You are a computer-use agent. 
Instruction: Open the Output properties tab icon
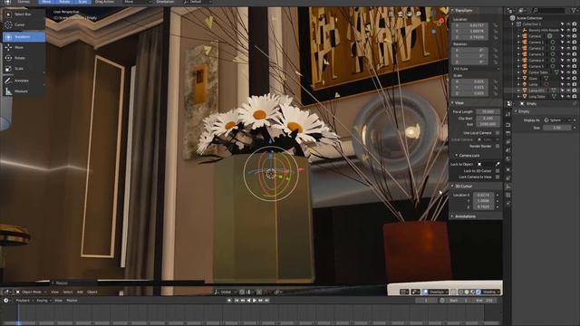[x=508, y=133]
